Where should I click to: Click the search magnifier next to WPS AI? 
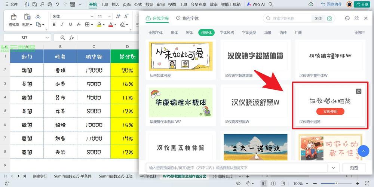pyautogui.click(x=271, y=4)
